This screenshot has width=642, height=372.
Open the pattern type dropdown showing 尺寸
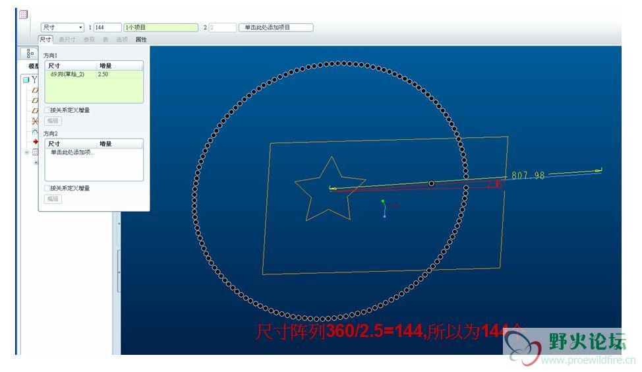(x=62, y=28)
